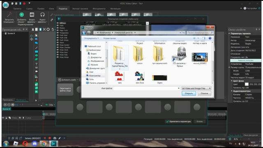Click the Перетащите файлы сюда box

[65, 90]
